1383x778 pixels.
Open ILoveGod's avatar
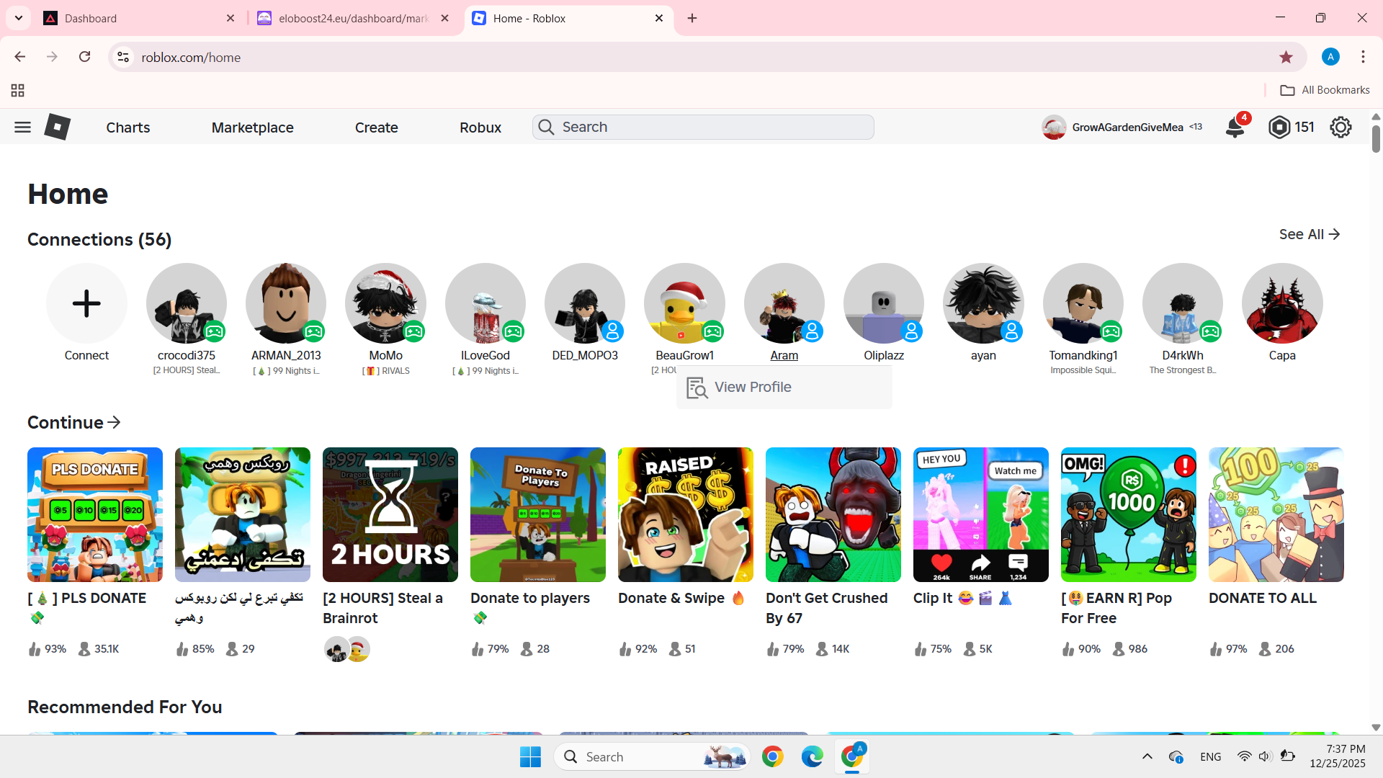[x=485, y=303]
